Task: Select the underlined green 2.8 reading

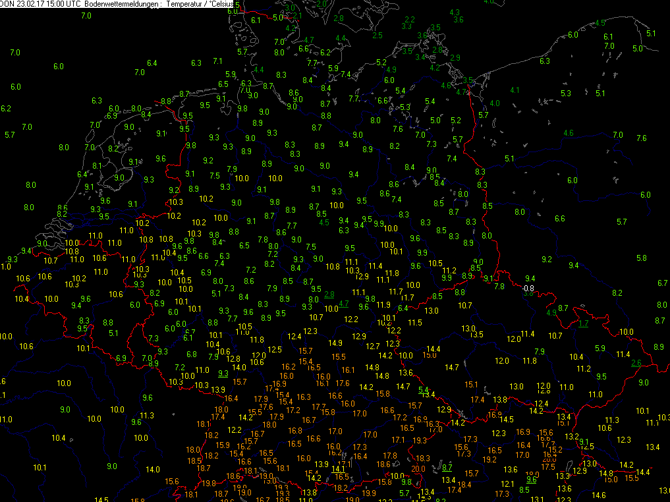Action: pos(329,294)
